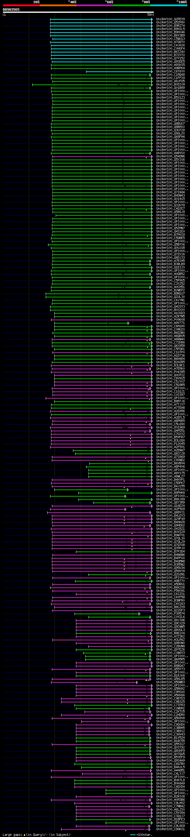Click hit UniRef100_P56091

[170, 591]
